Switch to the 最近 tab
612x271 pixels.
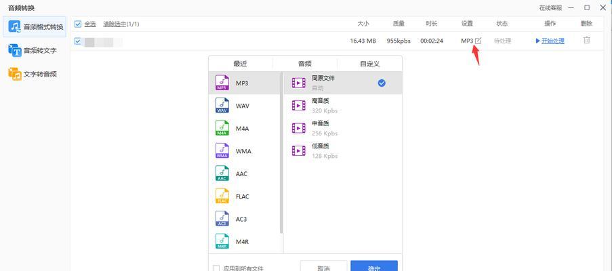tap(240, 64)
